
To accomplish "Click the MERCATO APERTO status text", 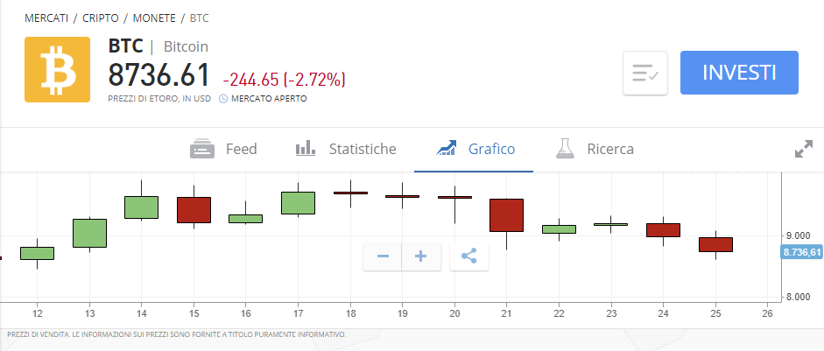I will point(269,98).
